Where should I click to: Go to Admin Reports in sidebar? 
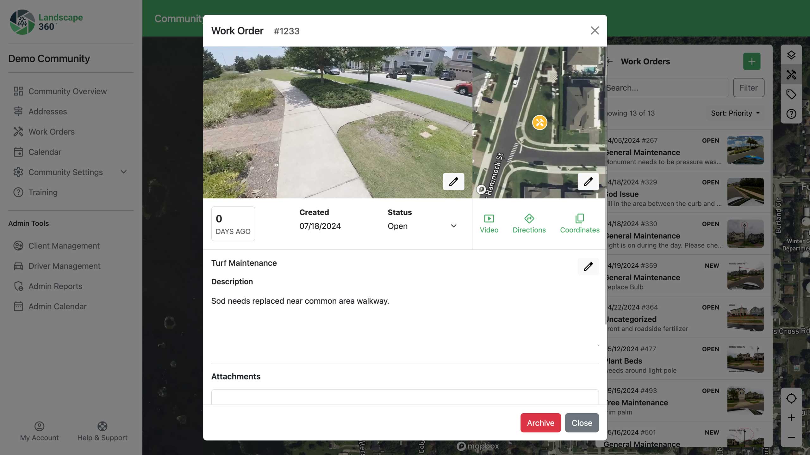tap(55, 286)
